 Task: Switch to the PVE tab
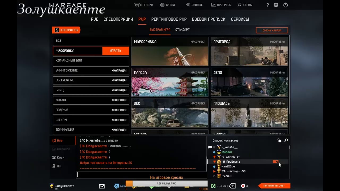95,19
